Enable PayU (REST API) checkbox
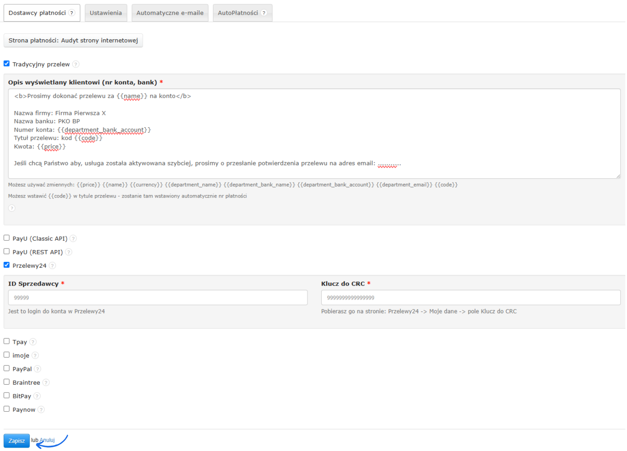 (x=7, y=251)
